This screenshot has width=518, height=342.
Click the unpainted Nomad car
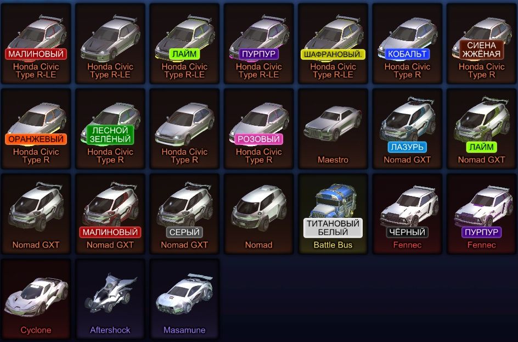click(x=258, y=214)
